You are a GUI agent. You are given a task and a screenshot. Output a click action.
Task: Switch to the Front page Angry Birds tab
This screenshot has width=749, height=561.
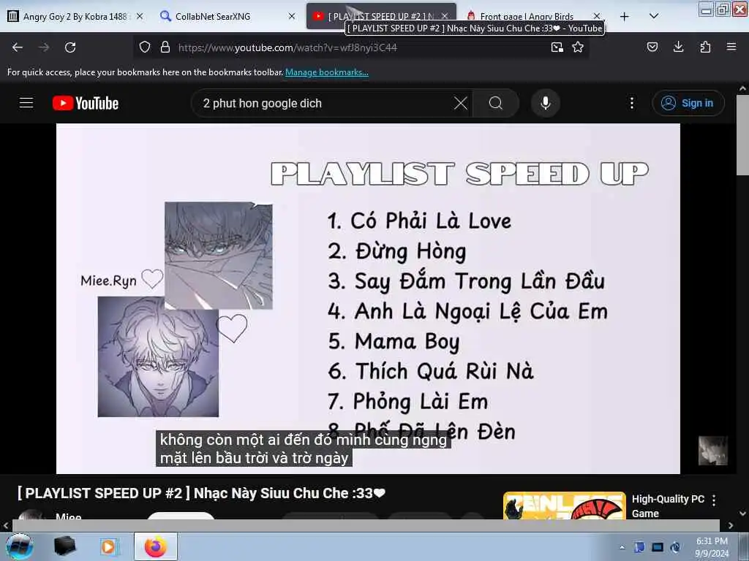pyautogui.click(x=527, y=17)
